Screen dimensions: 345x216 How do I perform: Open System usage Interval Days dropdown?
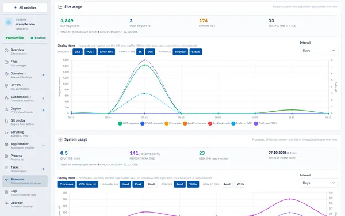tap(319, 183)
